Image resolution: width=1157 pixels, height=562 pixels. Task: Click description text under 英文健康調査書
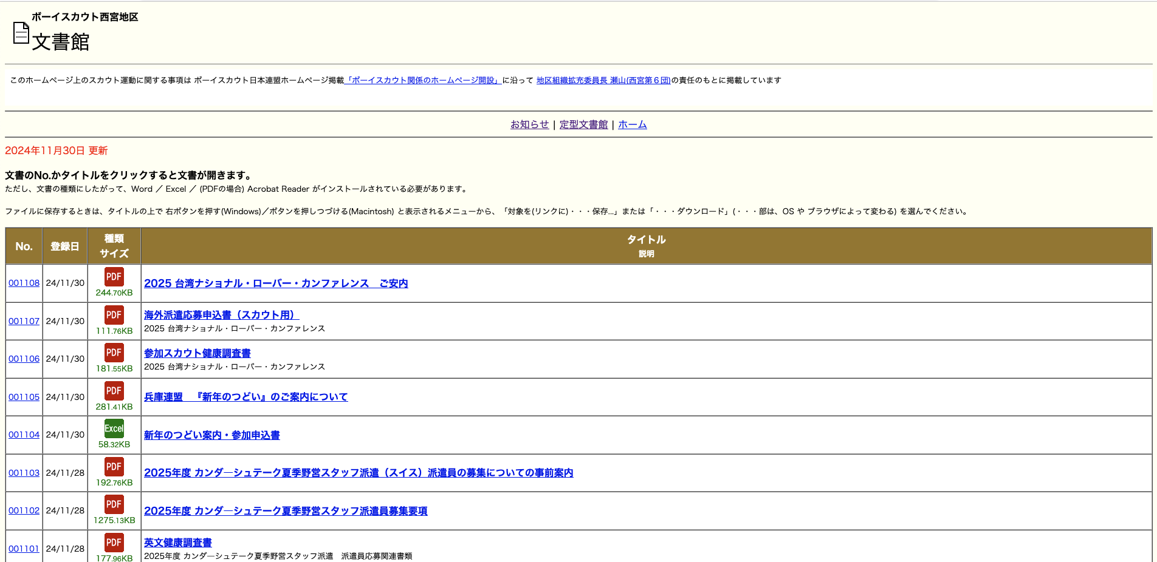click(278, 556)
